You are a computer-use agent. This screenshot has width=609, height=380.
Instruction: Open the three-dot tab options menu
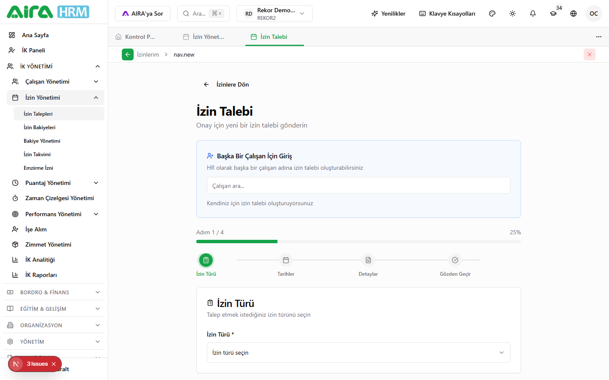(599, 37)
